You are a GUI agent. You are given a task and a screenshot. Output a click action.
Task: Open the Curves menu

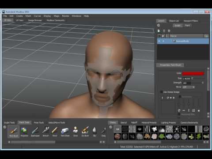pos(38,16)
